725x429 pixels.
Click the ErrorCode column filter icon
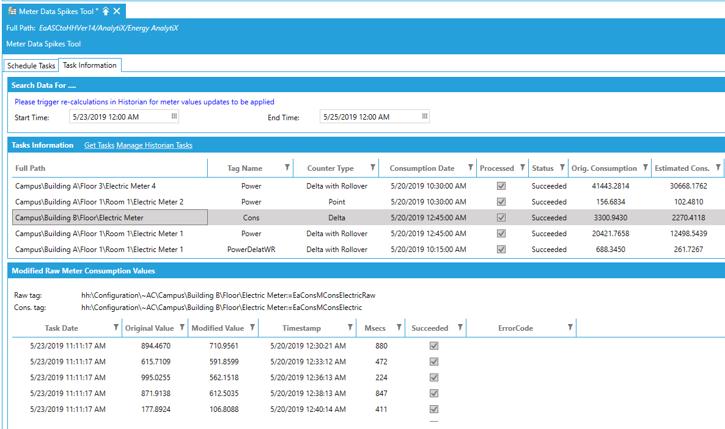pos(570,327)
